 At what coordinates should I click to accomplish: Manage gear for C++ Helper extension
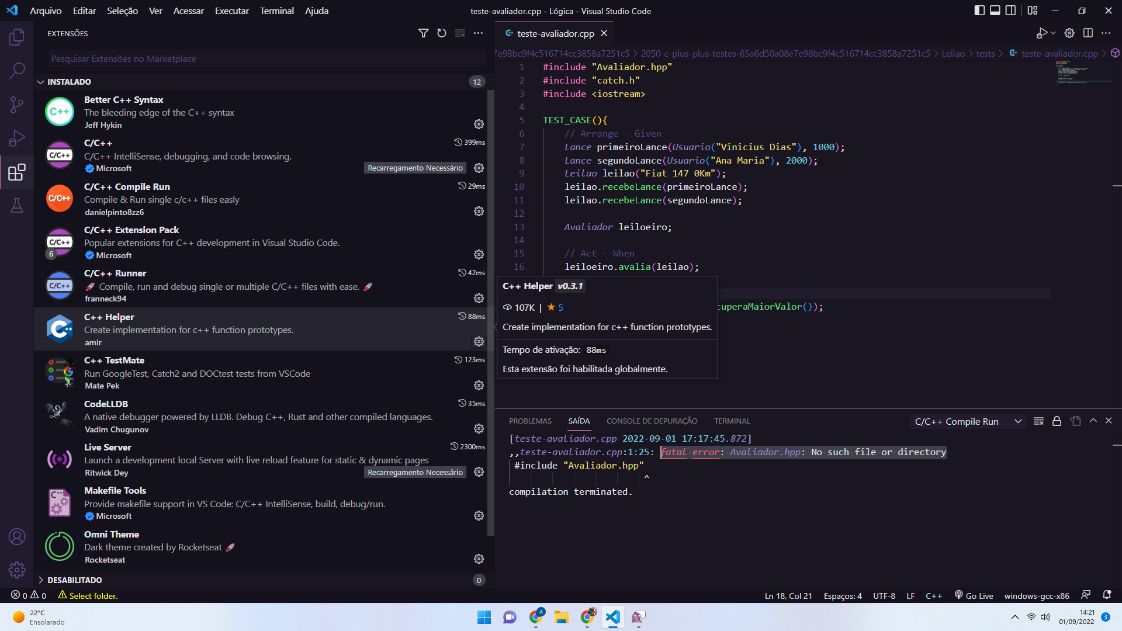coord(479,342)
